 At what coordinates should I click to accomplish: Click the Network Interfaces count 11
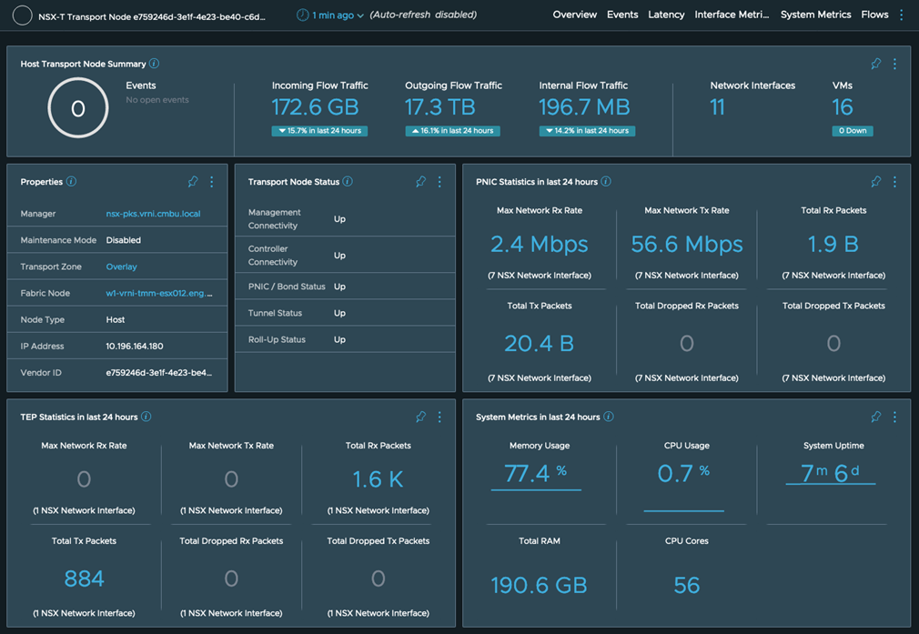[x=717, y=107]
